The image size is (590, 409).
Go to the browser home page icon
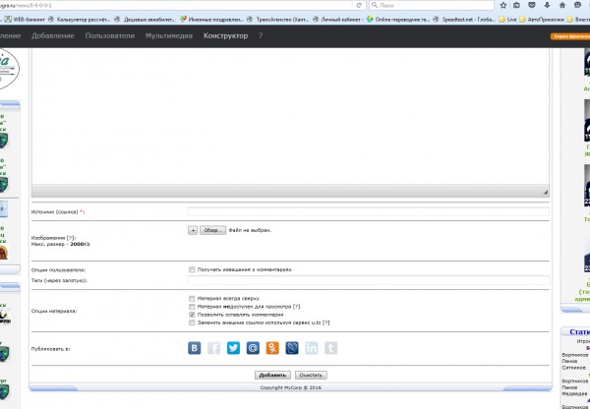[x=562, y=5]
